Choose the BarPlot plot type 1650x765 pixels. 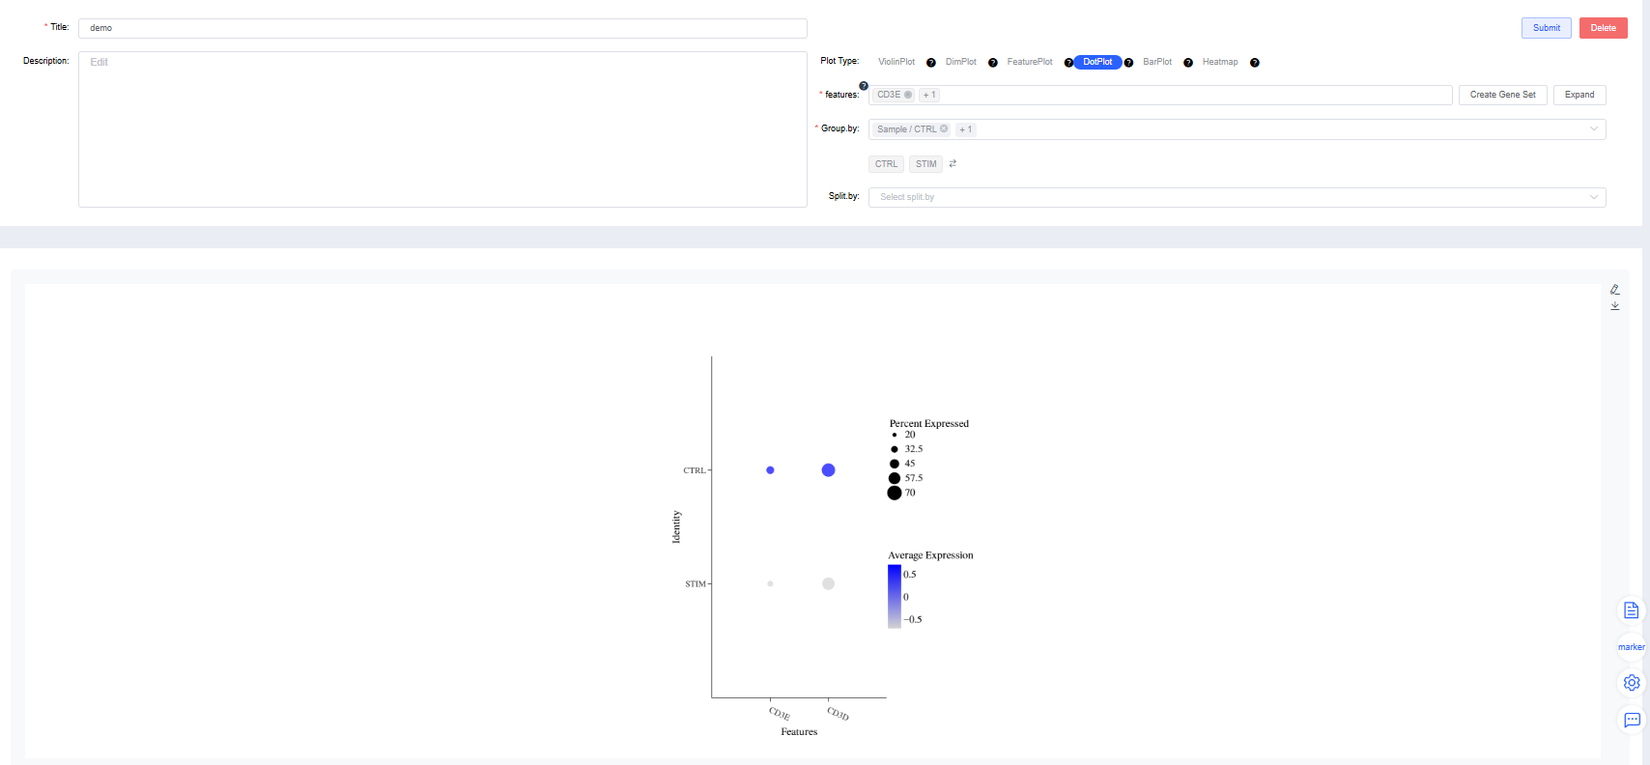[x=1156, y=62]
